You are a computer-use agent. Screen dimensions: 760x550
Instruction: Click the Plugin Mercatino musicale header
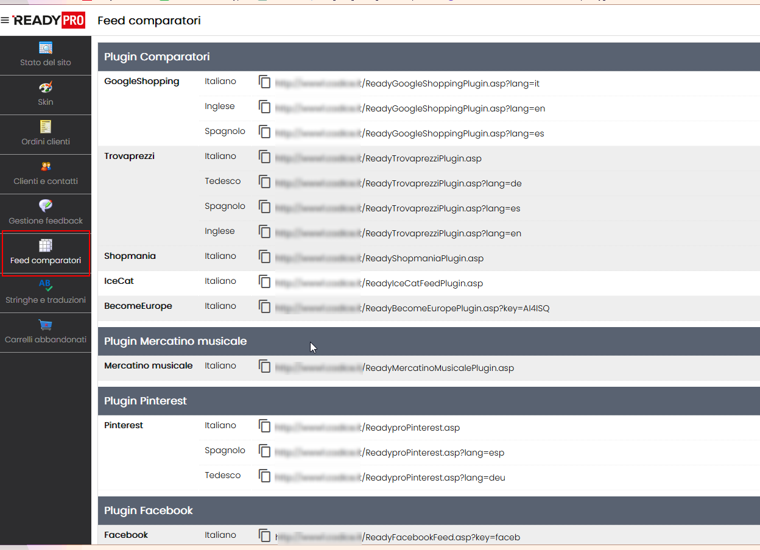tap(429, 342)
